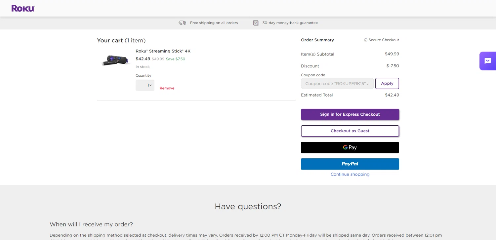Open the Roku Streaming Stick 4K product title
The width and height of the screenshot is (496, 240).
(163, 51)
